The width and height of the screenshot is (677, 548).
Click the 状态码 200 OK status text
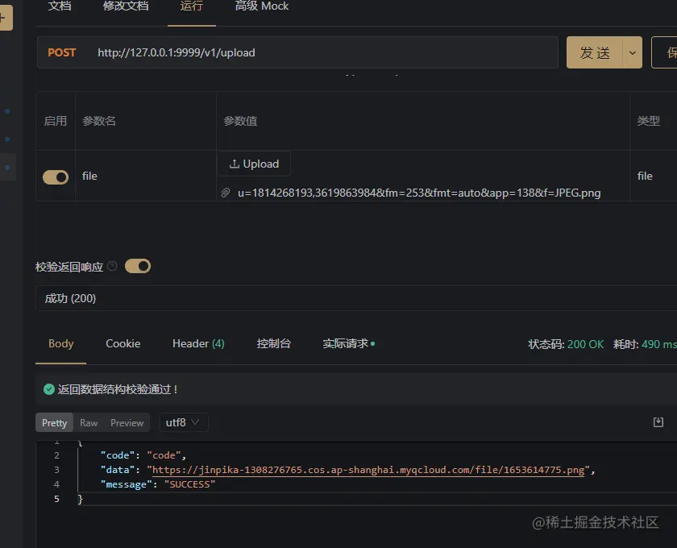pyautogui.click(x=566, y=344)
